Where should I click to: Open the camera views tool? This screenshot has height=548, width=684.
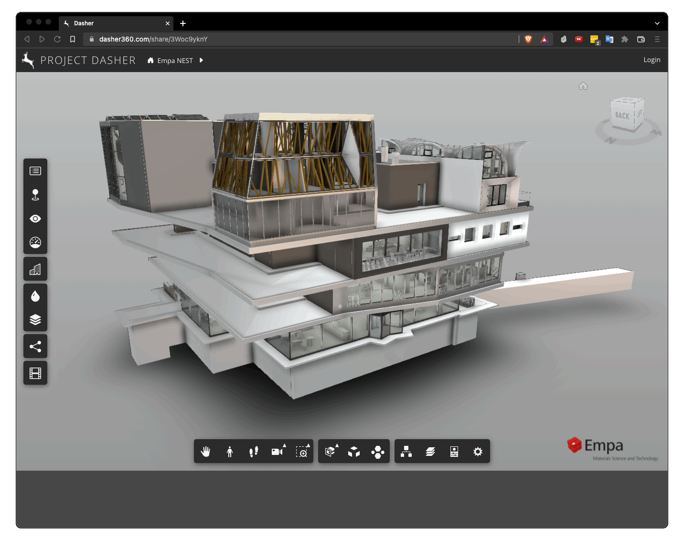(x=278, y=452)
